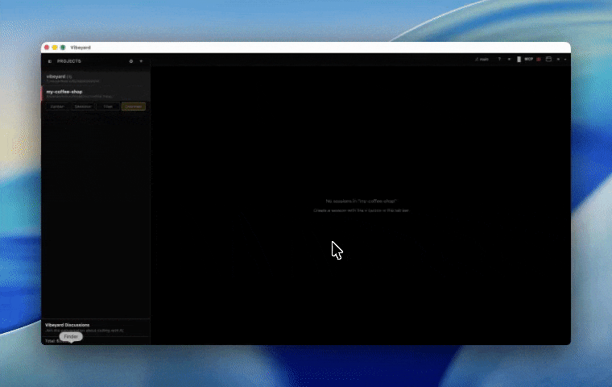Click the new session plus icon at top right
The width and height of the screenshot is (612, 387).
(x=558, y=60)
